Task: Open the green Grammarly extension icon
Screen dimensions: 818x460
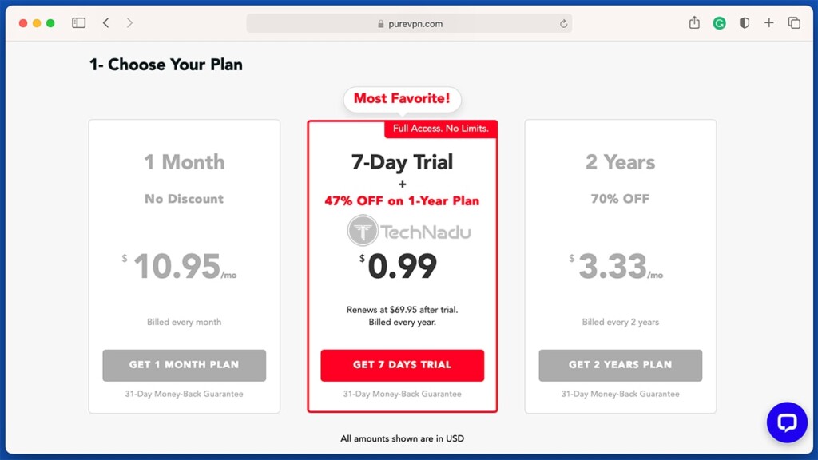Action: [720, 23]
